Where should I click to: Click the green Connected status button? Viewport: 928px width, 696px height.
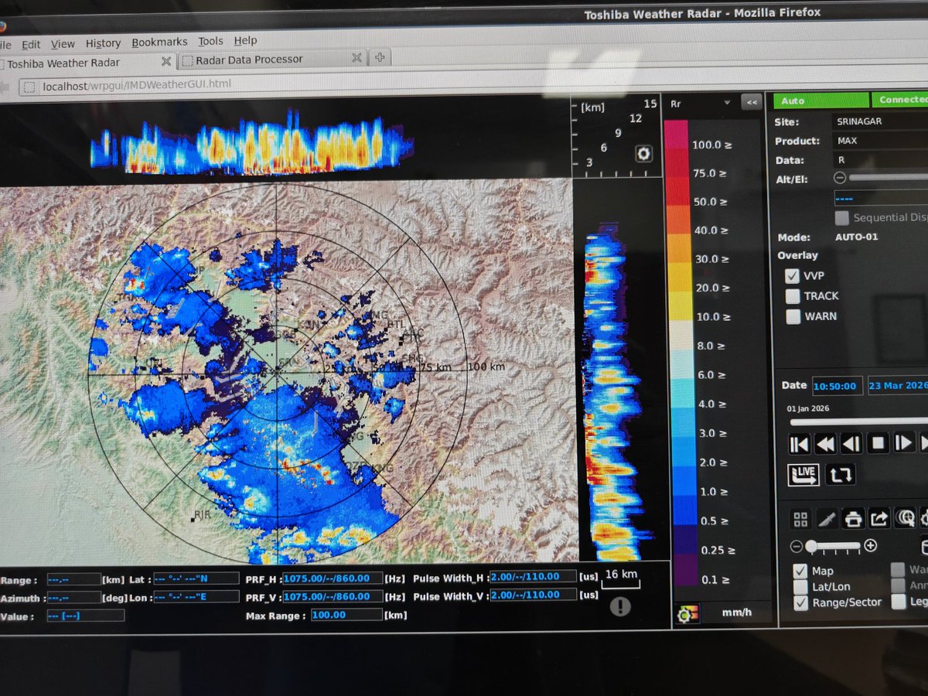pos(900,100)
